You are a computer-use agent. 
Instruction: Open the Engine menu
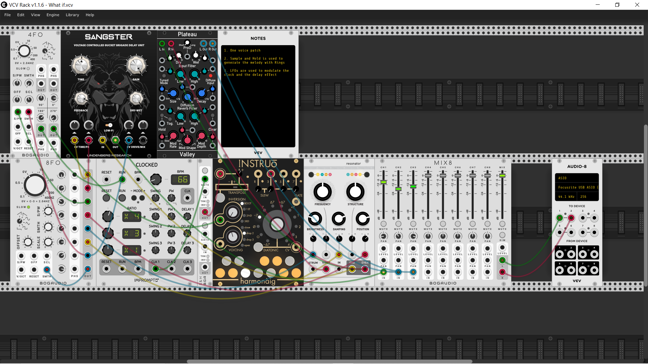click(x=53, y=15)
